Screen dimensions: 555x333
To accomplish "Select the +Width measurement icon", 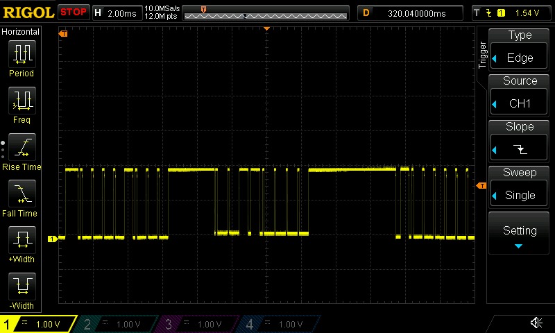I will pyautogui.click(x=21, y=244).
